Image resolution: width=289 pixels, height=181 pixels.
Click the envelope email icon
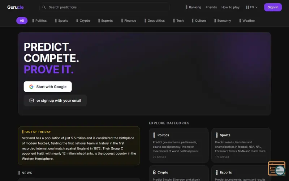coord(31,101)
